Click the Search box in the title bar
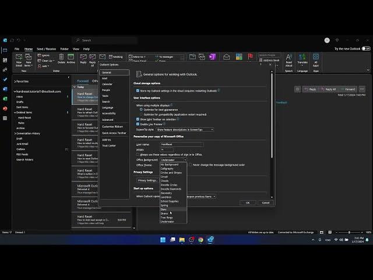The image size is (373, 280). 105,40
